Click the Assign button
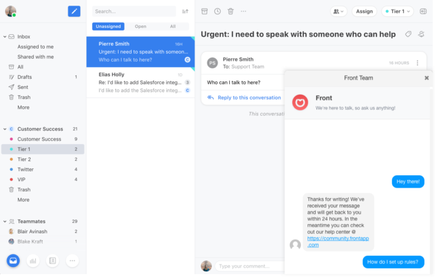Screen dimensions: 435x277 [x=364, y=11]
